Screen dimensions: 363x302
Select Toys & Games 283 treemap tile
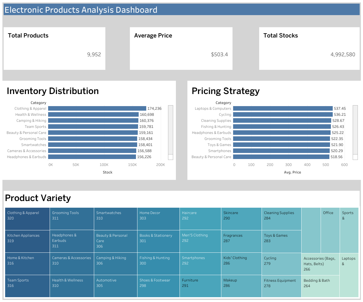282,242
